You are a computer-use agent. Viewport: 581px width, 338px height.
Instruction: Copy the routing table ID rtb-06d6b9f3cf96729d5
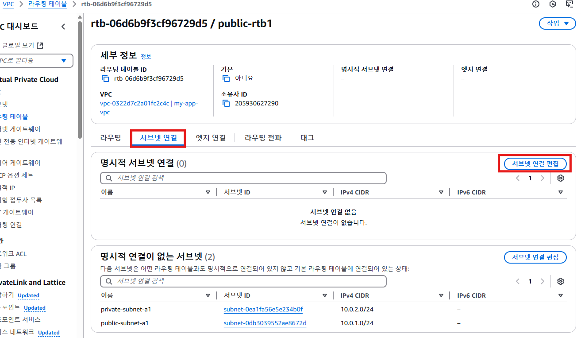click(x=105, y=79)
